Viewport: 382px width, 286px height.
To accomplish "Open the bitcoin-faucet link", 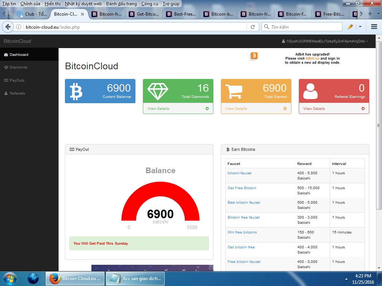I will 239,173.
